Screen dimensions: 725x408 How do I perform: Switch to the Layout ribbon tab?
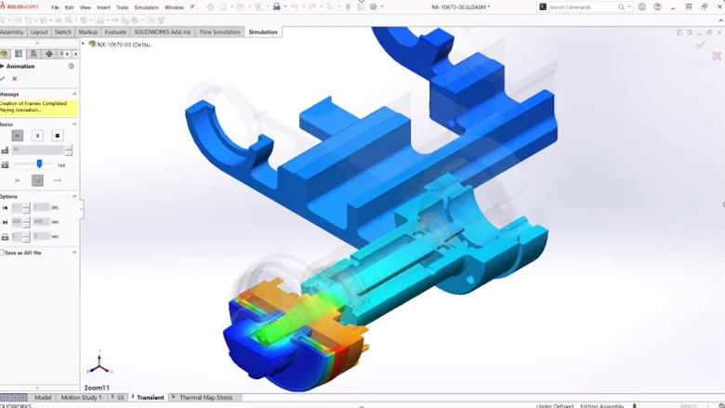click(39, 32)
